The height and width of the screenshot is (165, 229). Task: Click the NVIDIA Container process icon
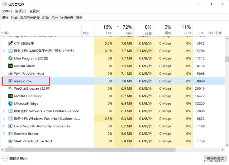[10, 96]
